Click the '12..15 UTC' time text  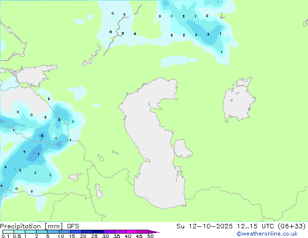coord(256,226)
